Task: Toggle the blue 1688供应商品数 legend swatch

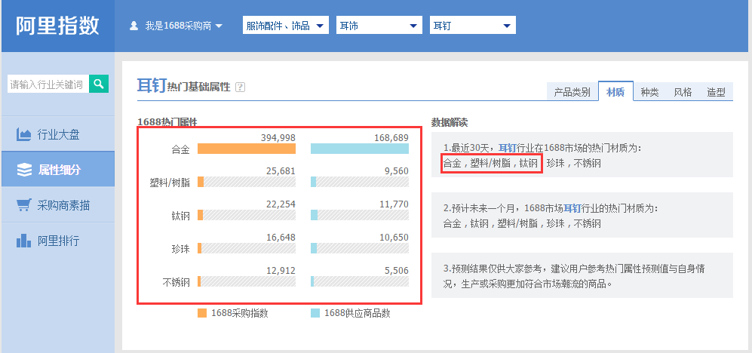Action: 315,312
